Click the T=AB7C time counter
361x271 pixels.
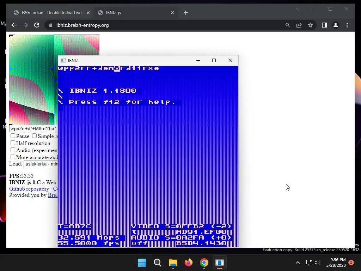pyautogui.click(x=75, y=226)
